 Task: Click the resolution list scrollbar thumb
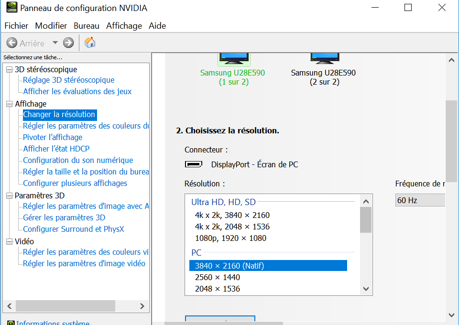(366, 220)
